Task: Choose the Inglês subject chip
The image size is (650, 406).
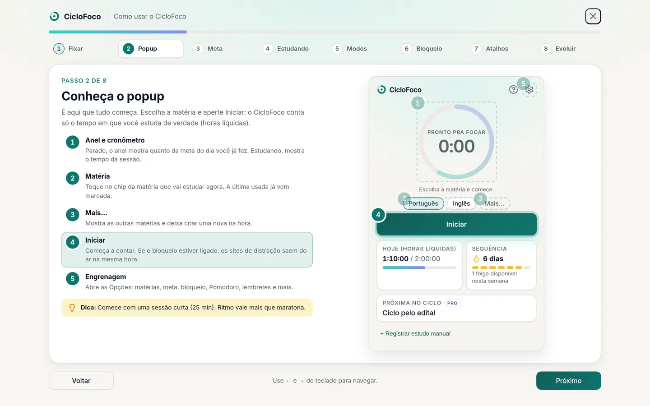Action: pyautogui.click(x=461, y=203)
